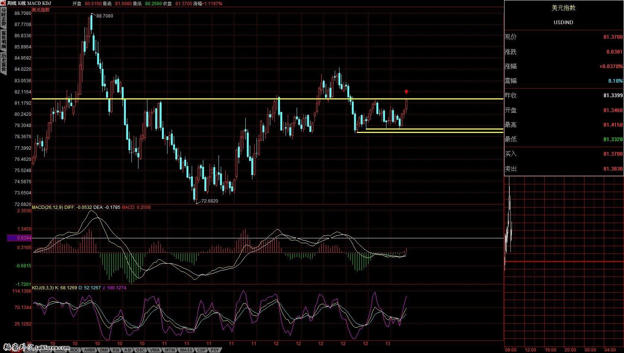Open the MTM indicator tab
This screenshot has height=353, width=624.
click(170, 350)
